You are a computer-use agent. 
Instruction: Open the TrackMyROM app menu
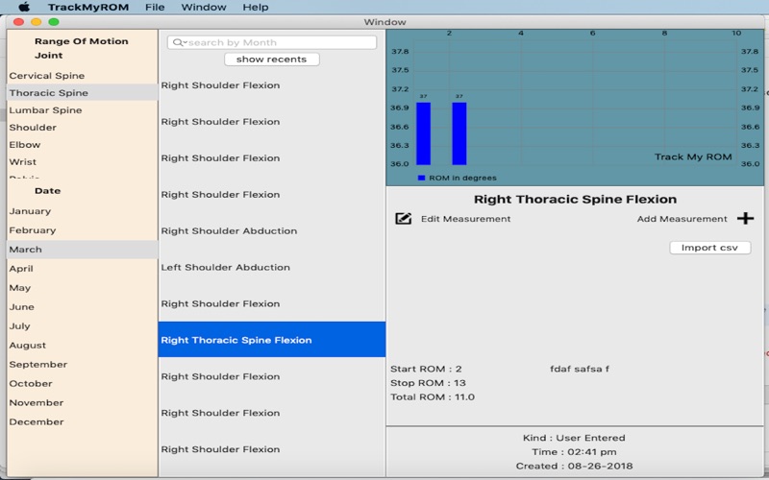coord(88,7)
